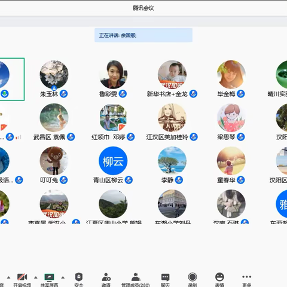
Task: Select 叮叮兔 bear mascot avatar
Action: (54, 161)
